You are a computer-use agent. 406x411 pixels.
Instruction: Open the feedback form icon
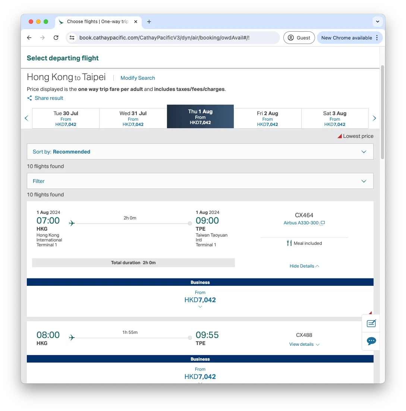pyautogui.click(x=371, y=323)
